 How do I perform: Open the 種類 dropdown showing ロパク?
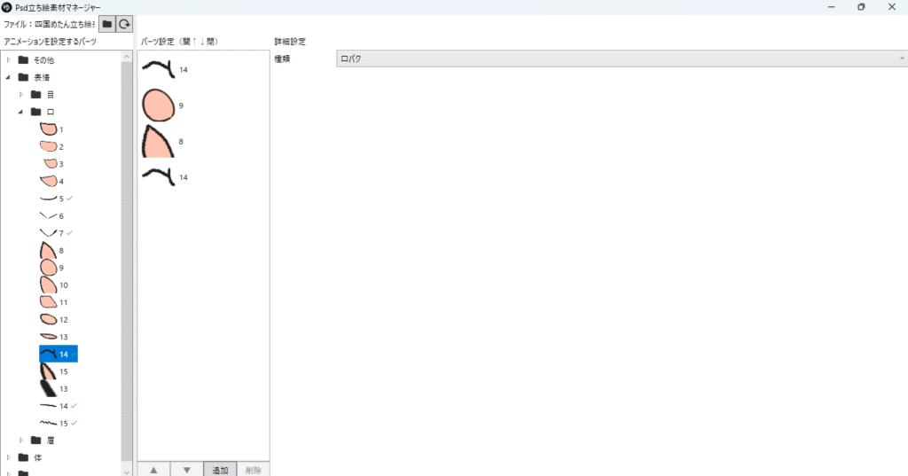(x=619, y=59)
